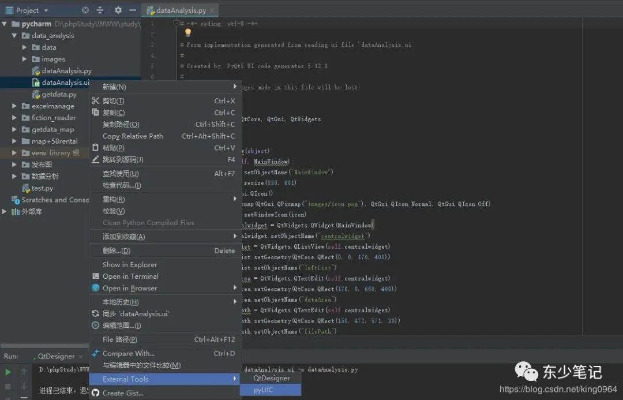Click the terminal icon beside Open in Terminal
The height and width of the screenshot is (400, 623).
(95, 276)
